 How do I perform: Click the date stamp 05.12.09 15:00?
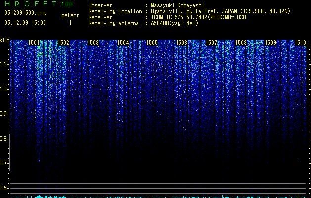[x=25, y=23]
